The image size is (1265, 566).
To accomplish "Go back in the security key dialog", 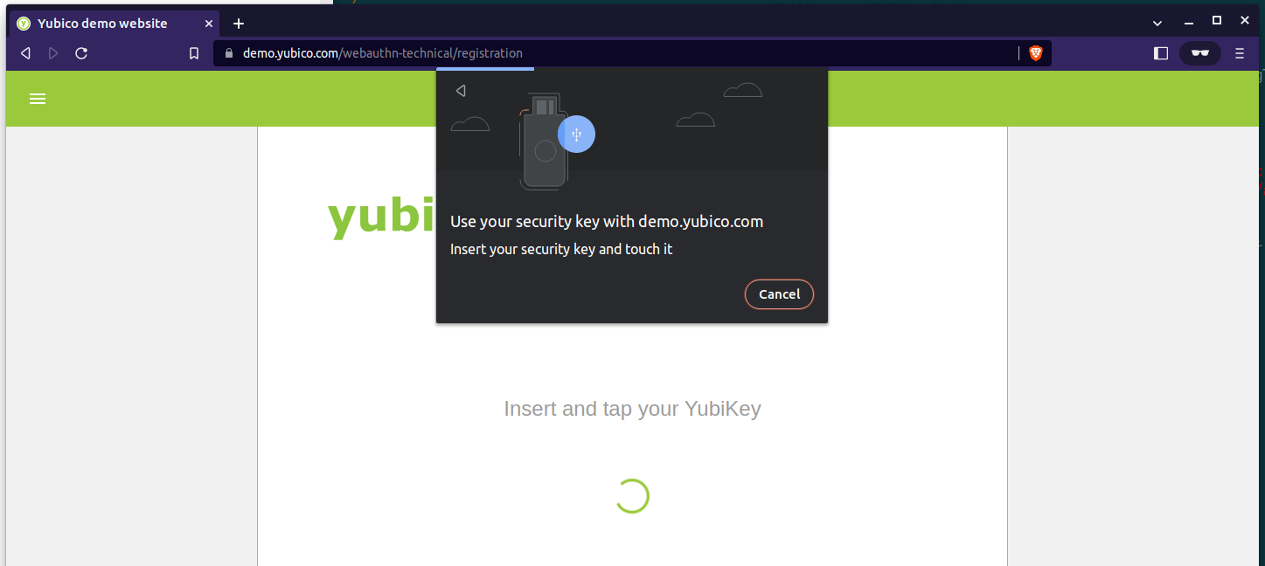I will [x=461, y=91].
